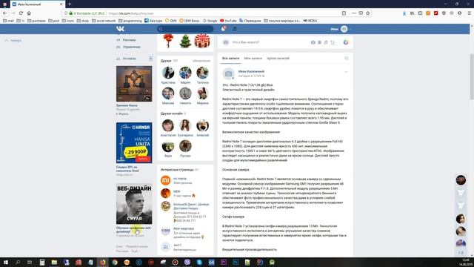Open the notifications bell in VK header
The width and height of the screenshot is (474, 267).
(x=224, y=29)
